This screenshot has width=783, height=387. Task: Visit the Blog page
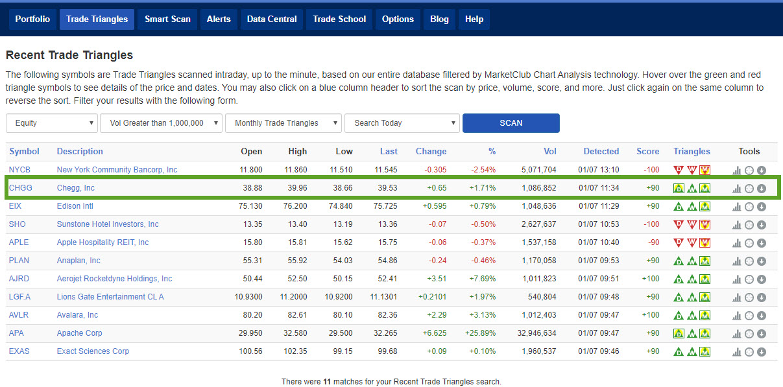click(x=439, y=19)
